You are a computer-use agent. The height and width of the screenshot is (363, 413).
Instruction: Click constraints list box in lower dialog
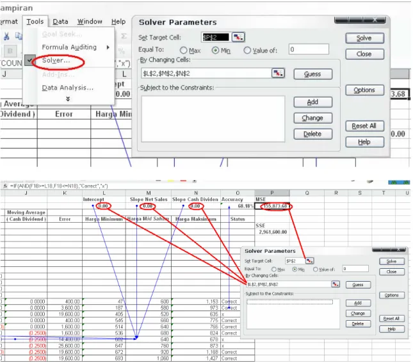(x=293, y=314)
